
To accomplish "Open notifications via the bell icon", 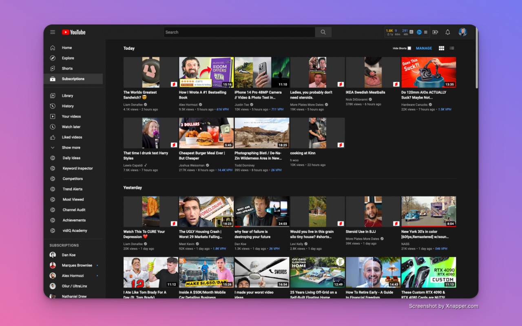I will (x=447, y=32).
